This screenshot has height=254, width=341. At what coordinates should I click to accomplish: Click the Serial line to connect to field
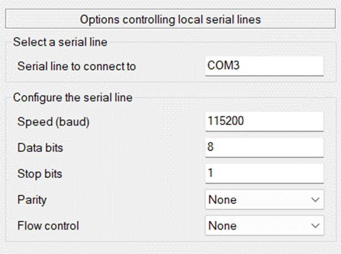(x=264, y=66)
